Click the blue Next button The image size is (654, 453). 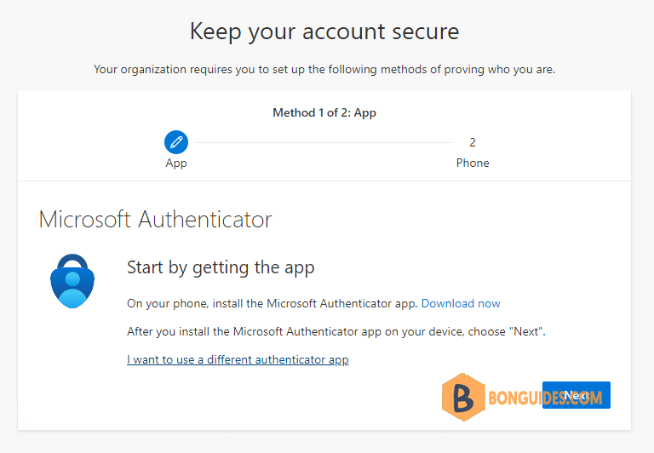(x=576, y=395)
